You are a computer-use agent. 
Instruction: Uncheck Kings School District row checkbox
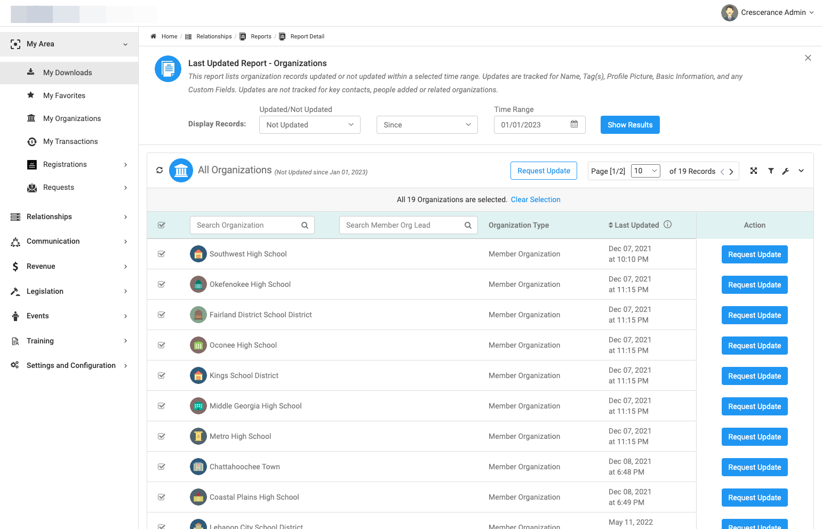[x=162, y=375]
